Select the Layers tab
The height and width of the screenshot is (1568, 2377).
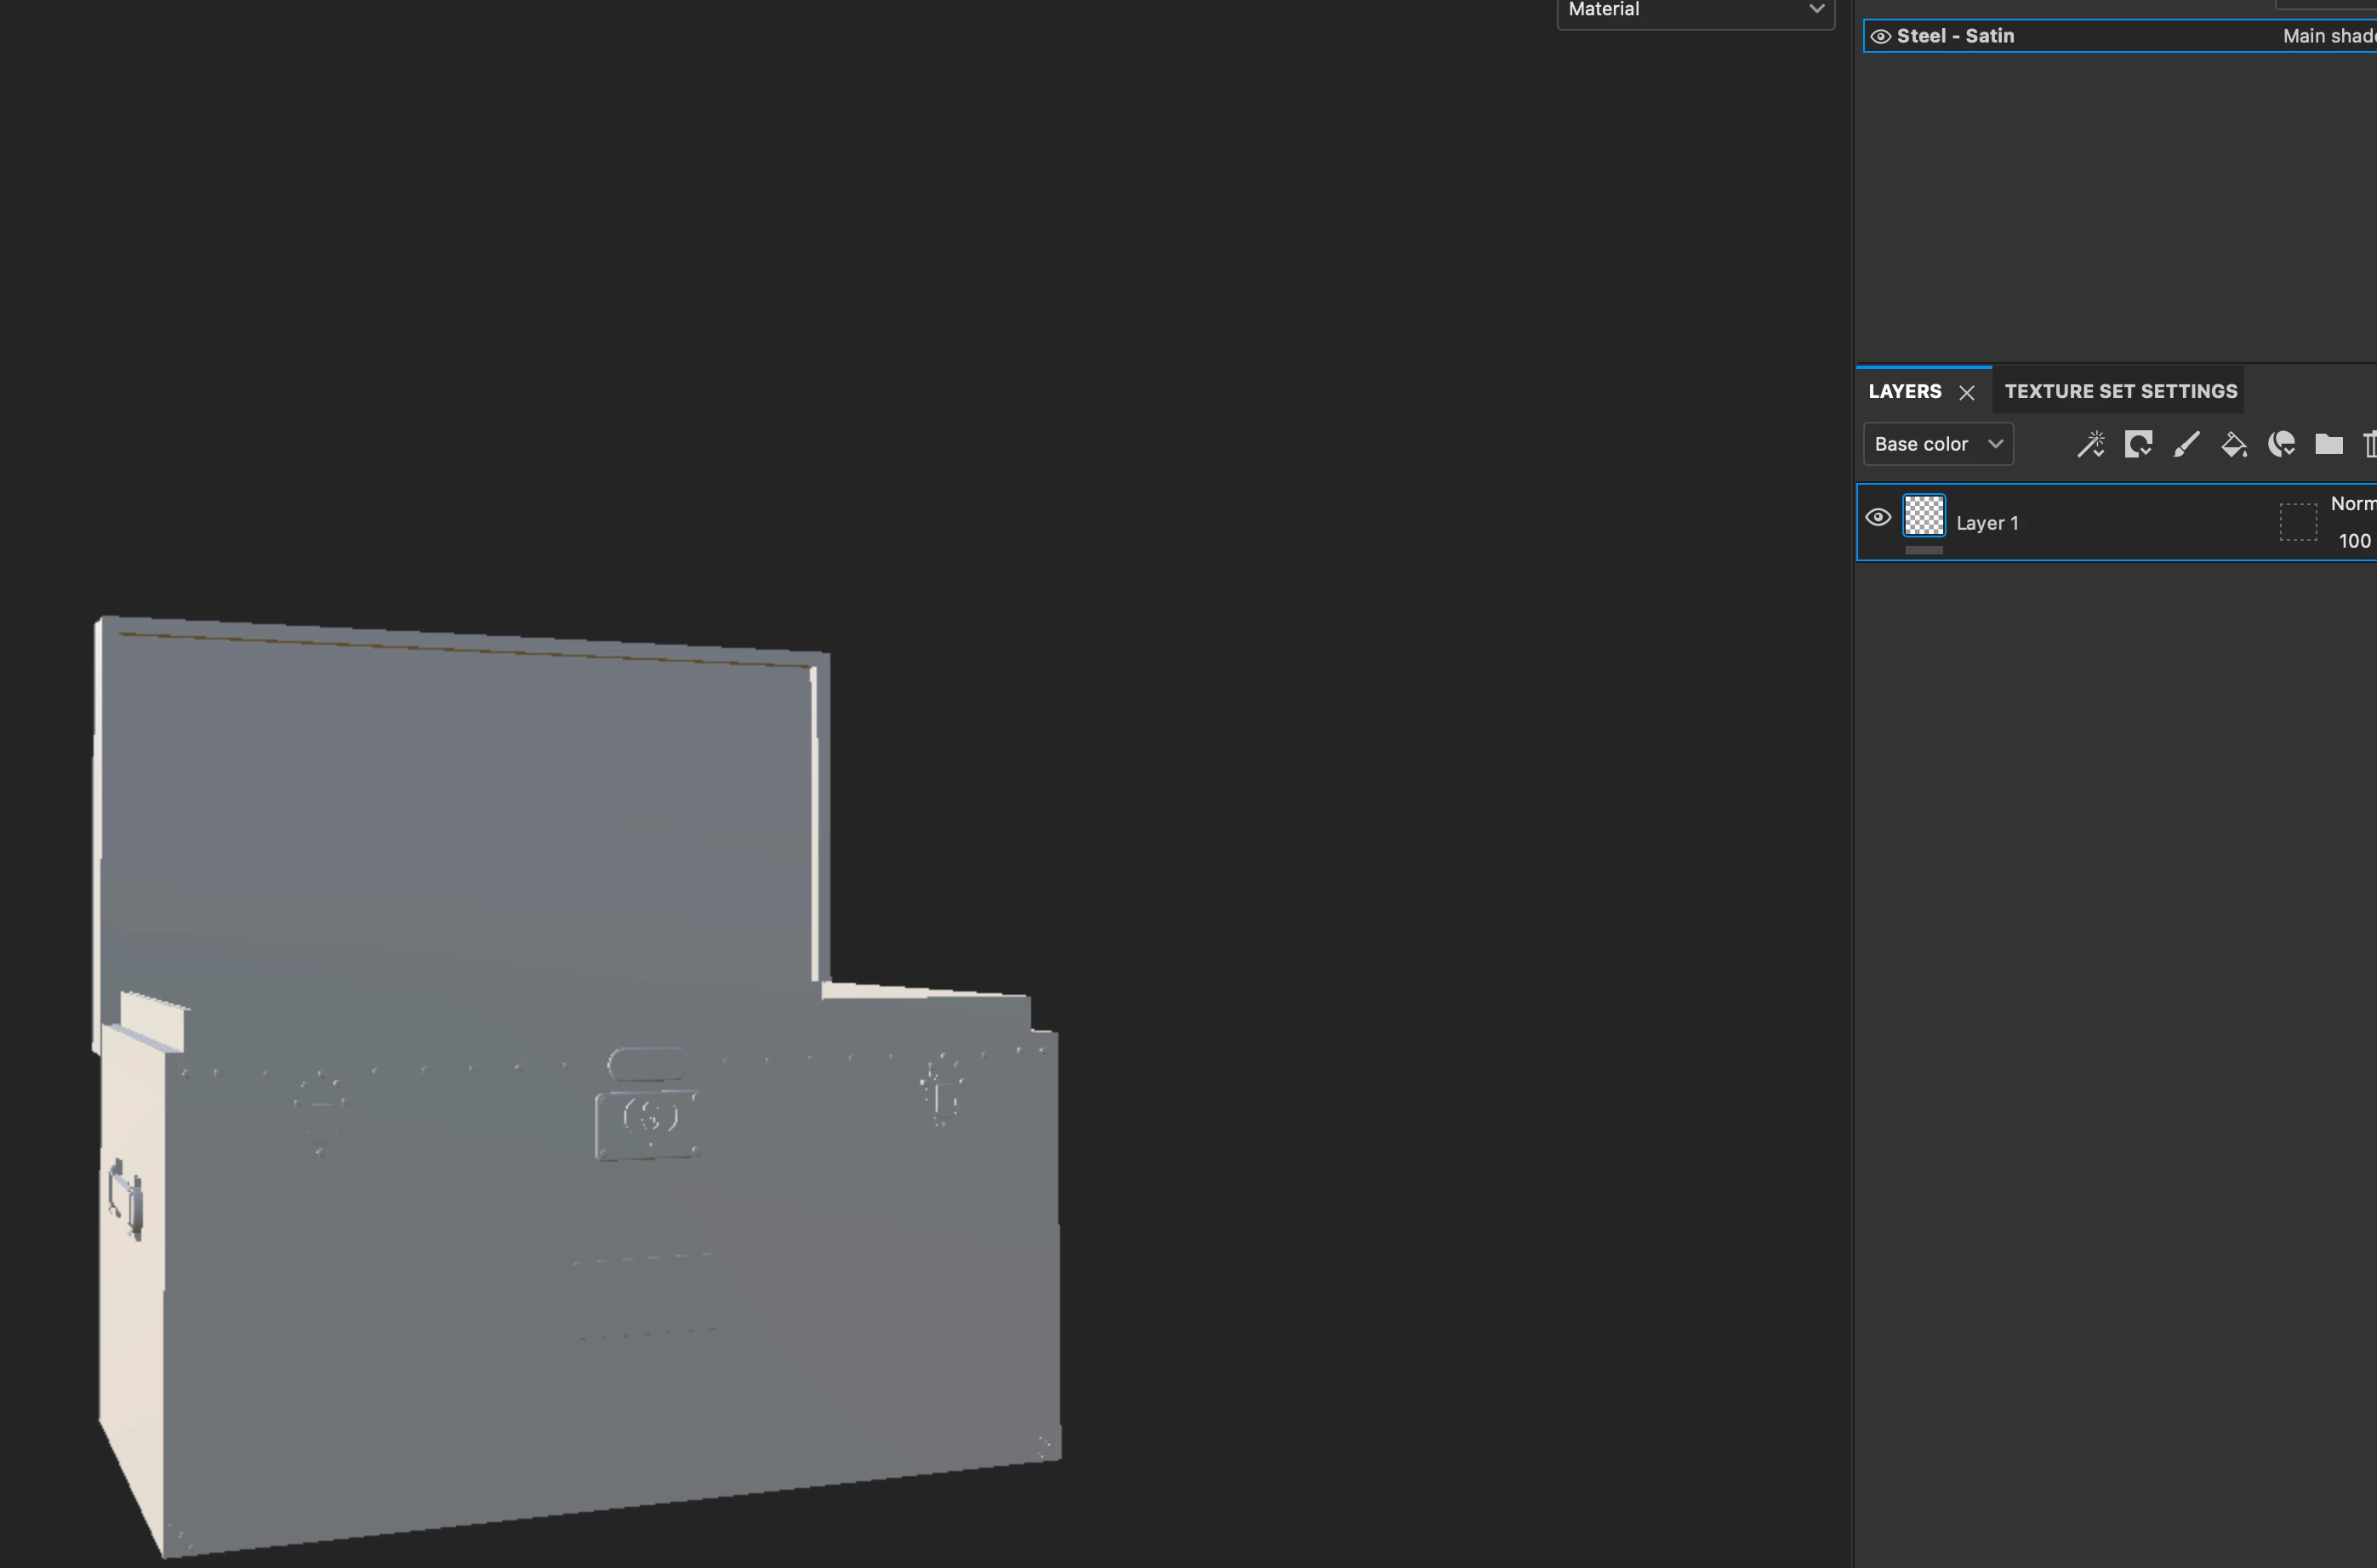click(1904, 391)
